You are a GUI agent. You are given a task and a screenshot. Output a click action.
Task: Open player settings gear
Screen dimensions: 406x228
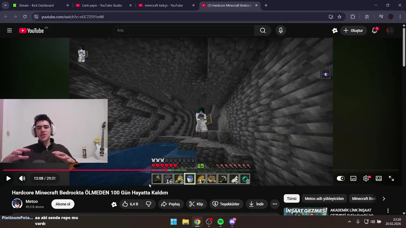click(x=366, y=178)
